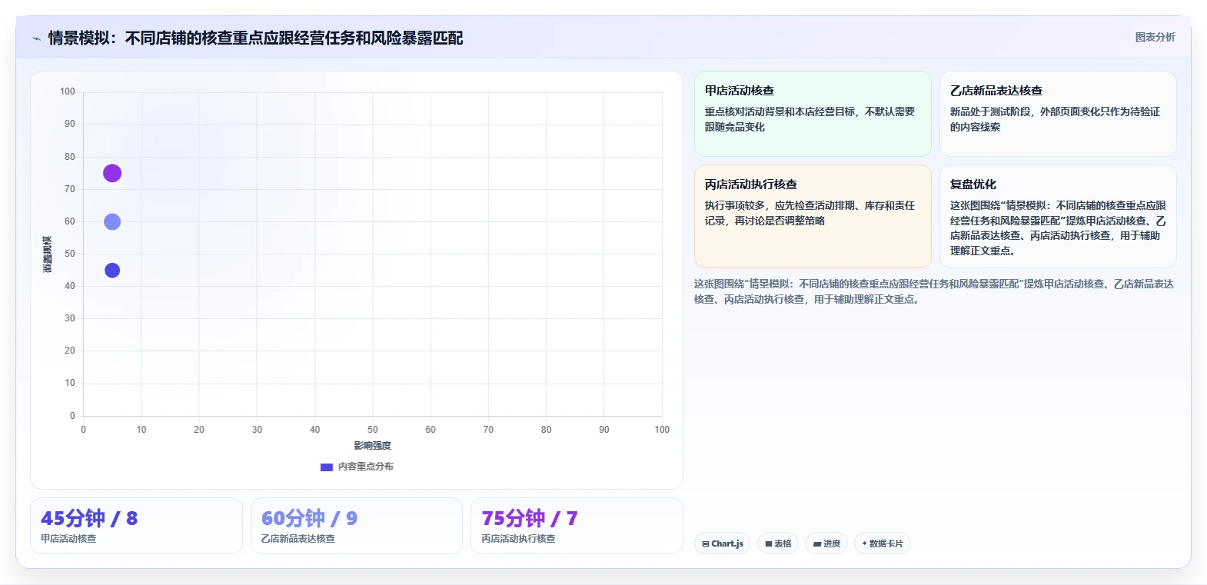Viewport: 1207px width, 585px height.
Task: Click the 75分钟 / 7 stat card
Action: click(x=577, y=526)
